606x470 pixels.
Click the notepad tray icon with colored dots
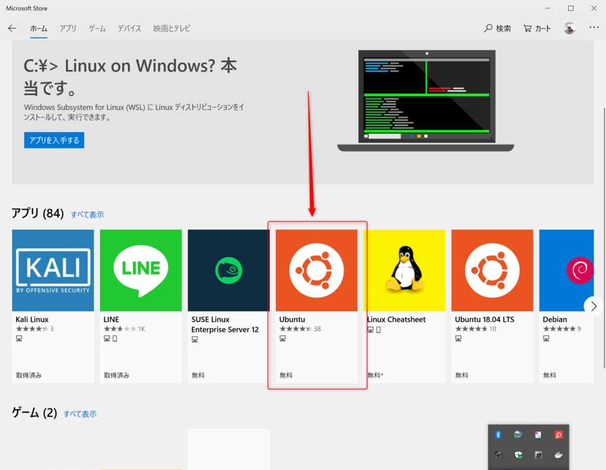pos(539,435)
